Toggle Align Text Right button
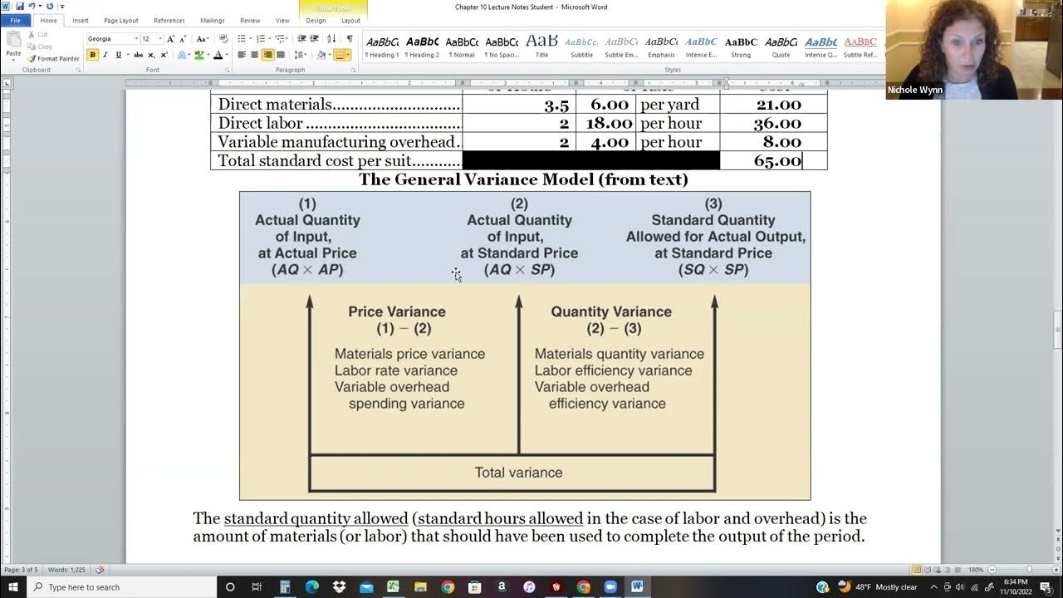 267,55
